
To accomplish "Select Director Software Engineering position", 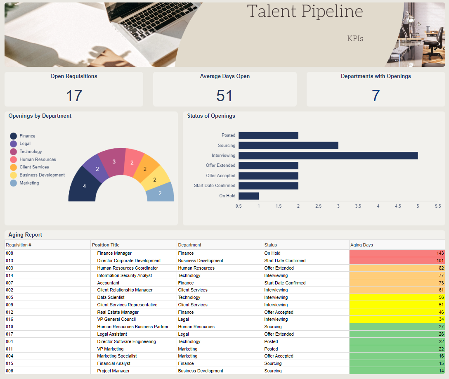I will tap(126, 342).
